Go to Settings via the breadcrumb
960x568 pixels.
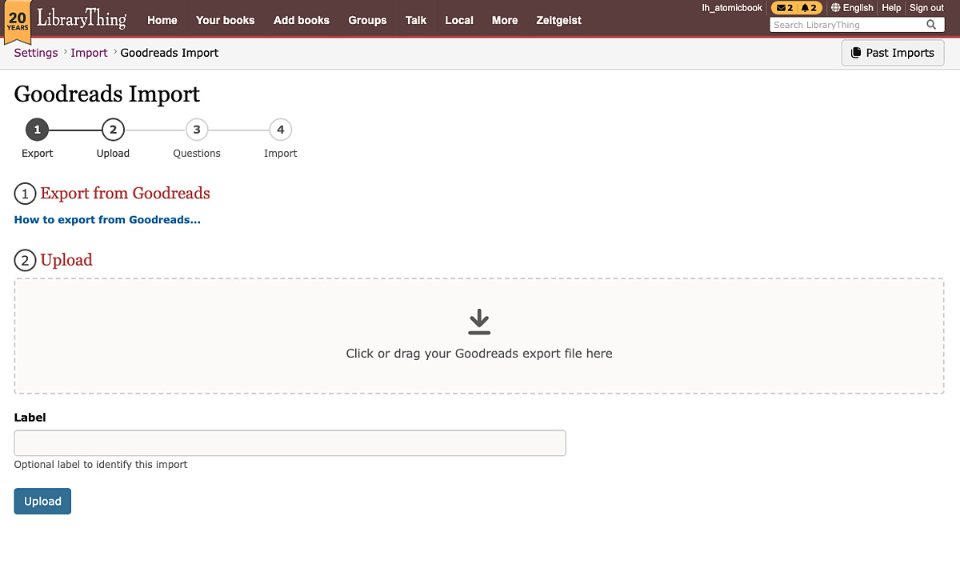(x=35, y=52)
